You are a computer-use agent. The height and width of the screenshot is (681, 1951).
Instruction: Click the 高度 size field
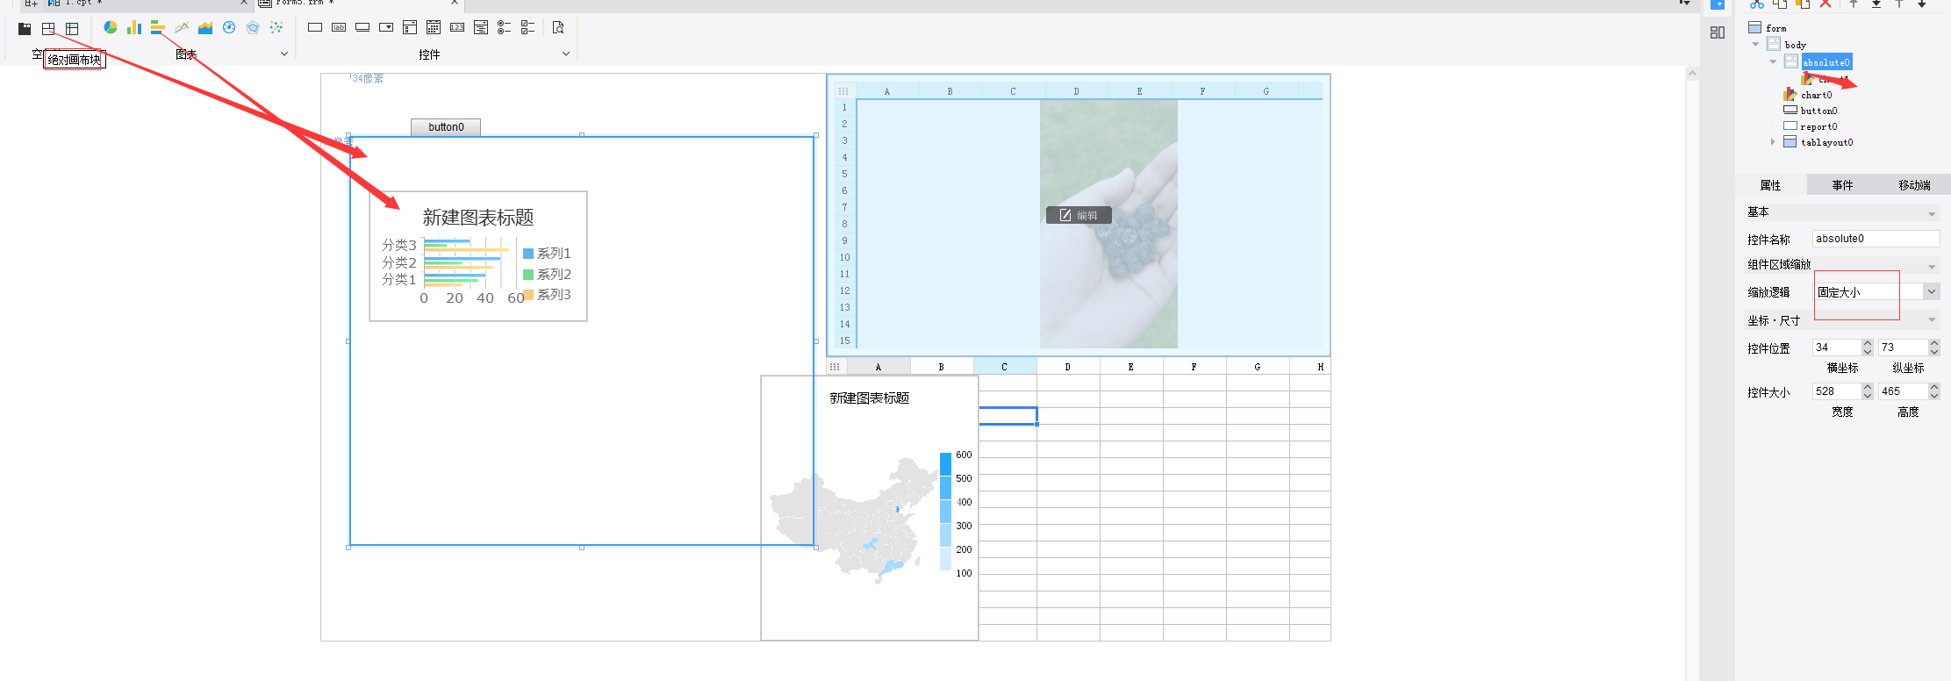1902,391
